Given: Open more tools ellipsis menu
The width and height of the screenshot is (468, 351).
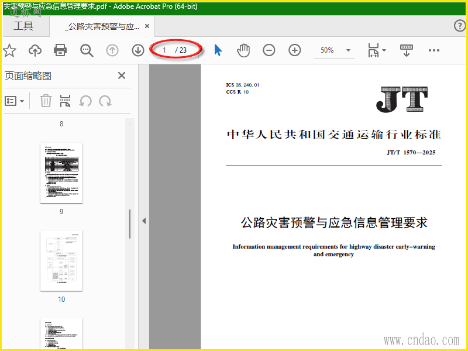Looking at the screenshot, I should (434, 50).
